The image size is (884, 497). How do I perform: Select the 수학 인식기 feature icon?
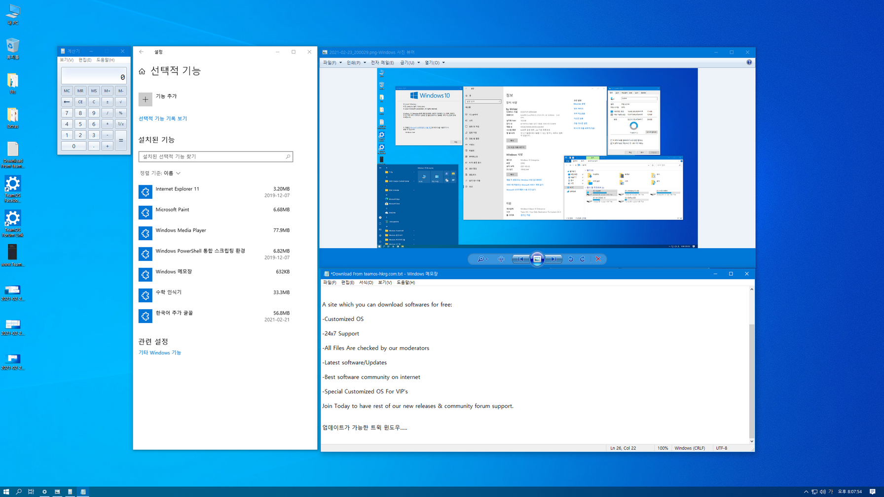[146, 295]
